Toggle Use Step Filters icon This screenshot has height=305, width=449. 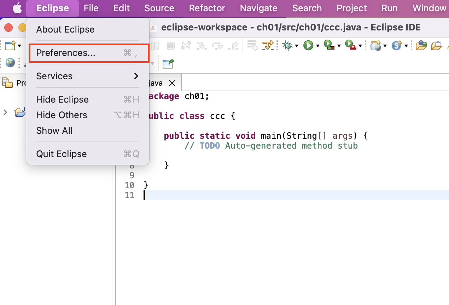pyautogui.click(x=268, y=46)
